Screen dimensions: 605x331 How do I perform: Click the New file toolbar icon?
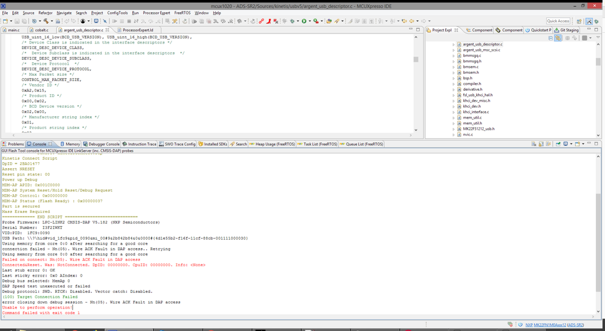(x=5, y=21)
